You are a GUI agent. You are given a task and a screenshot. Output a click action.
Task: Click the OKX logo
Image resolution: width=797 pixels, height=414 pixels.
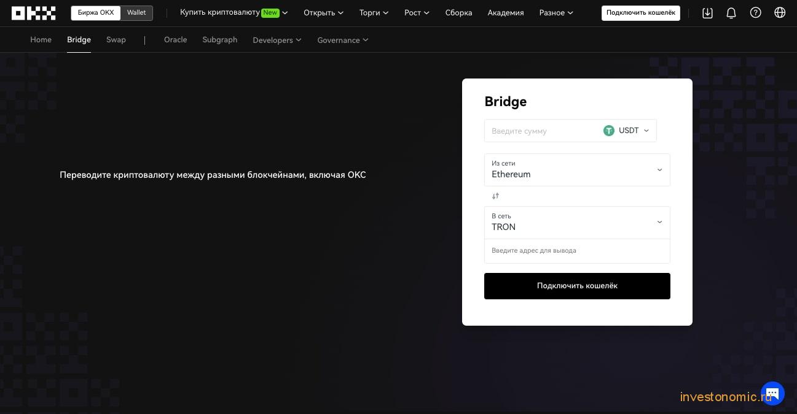point(33,13)
